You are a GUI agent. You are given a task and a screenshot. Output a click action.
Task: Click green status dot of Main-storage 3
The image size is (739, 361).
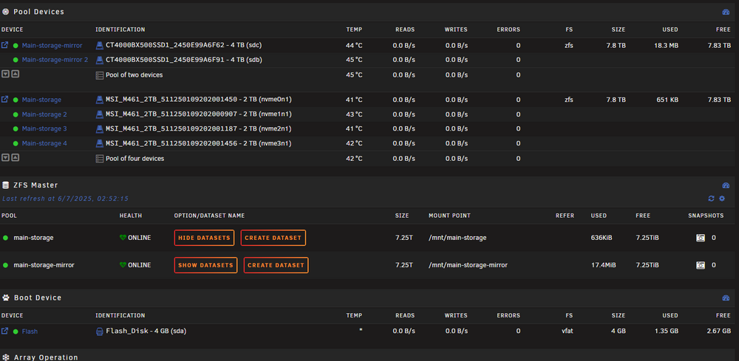pos(16,129)
